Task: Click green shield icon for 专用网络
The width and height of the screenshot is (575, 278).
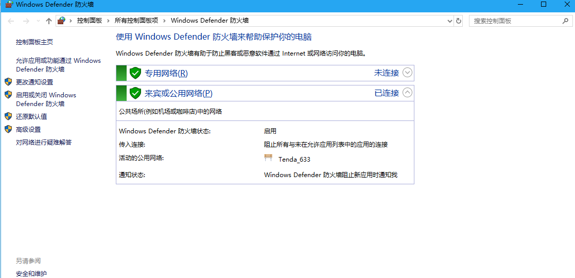Action: 135,73
